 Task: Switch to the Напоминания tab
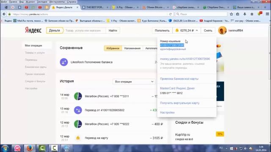[x=133, y=48]
